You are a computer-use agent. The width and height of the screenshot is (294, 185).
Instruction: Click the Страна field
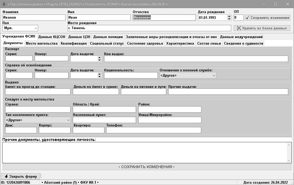[x=38, y=109]
